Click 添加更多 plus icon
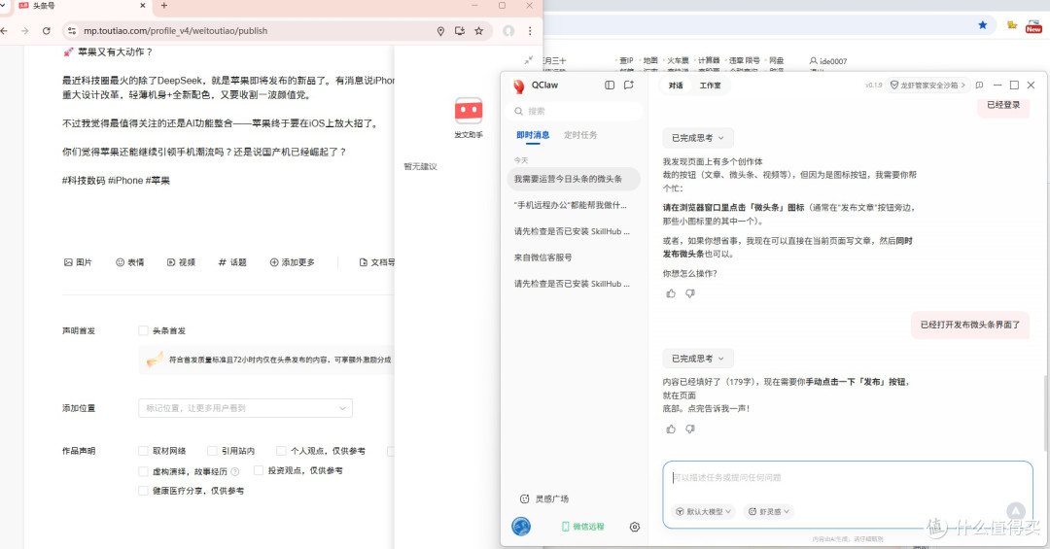 coord(274,262)
